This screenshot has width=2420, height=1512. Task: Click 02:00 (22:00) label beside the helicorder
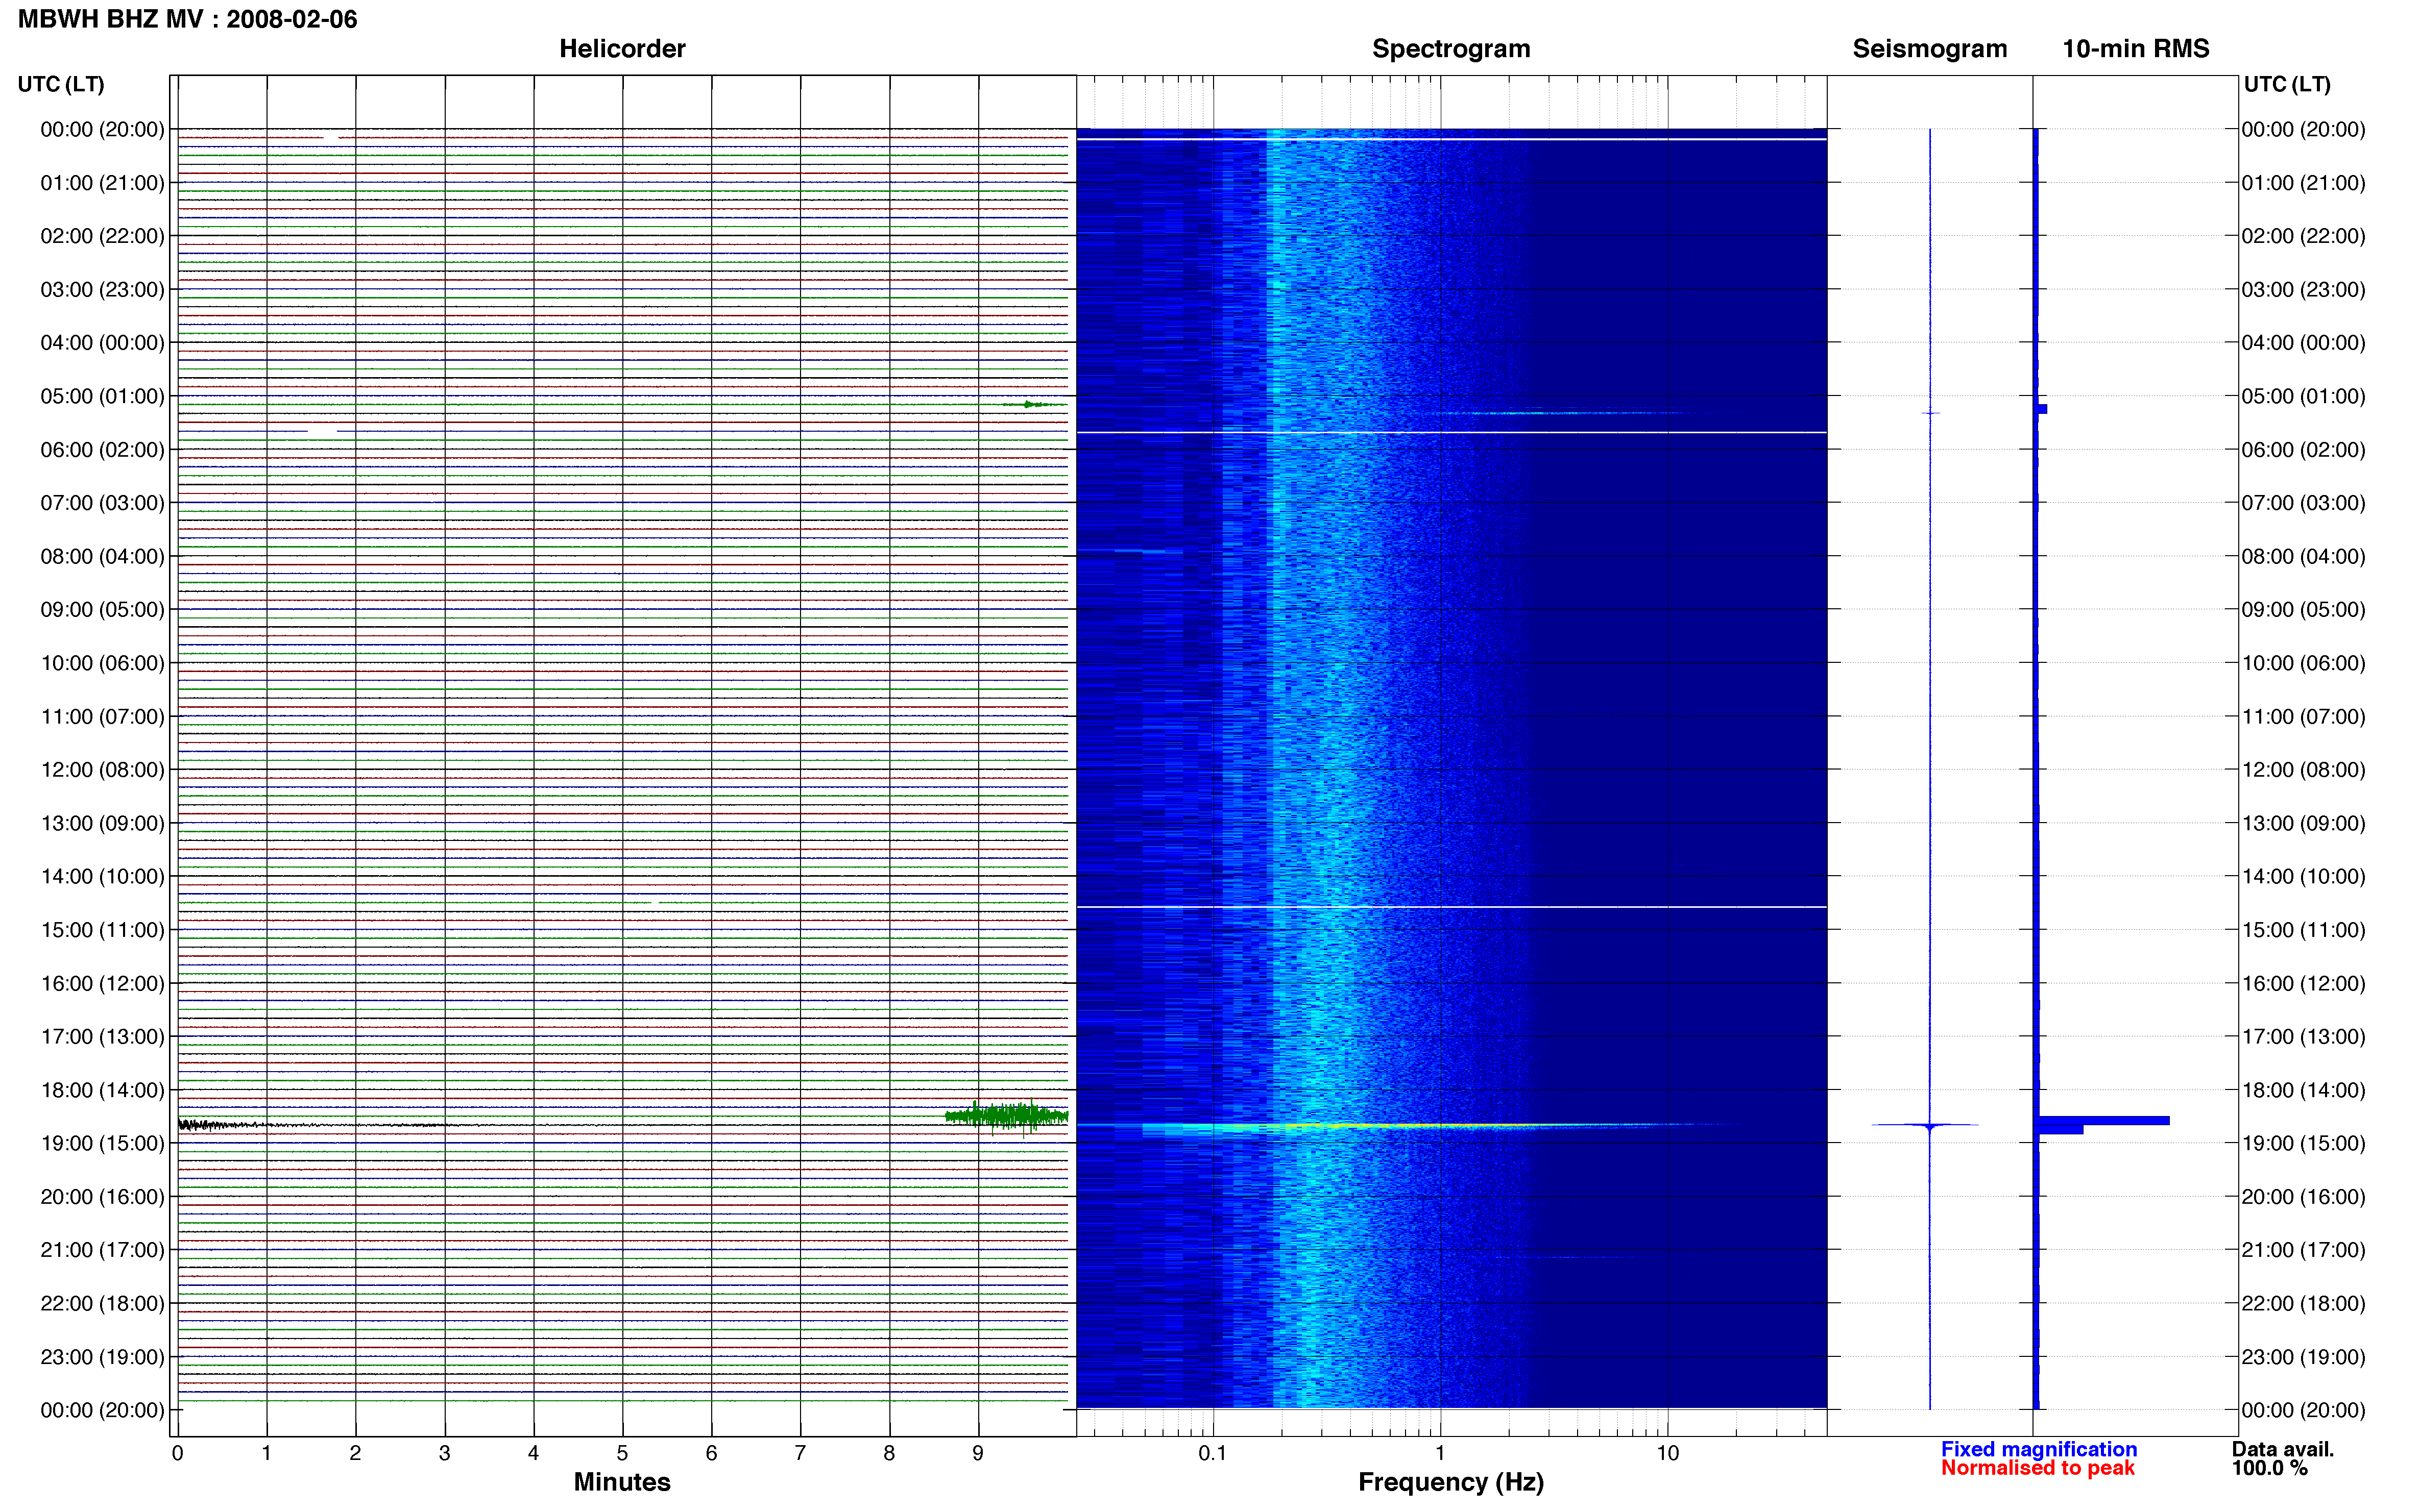tap(102, 236)
